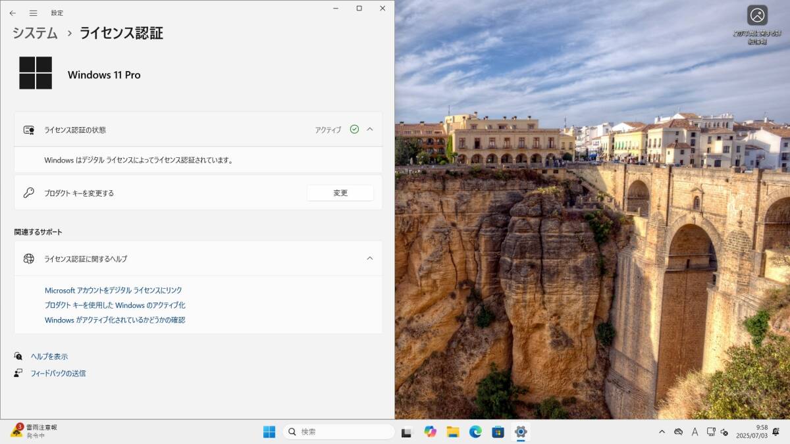Viewport: 790px width, 444px height.
Task: Click the Windows logo next to Windows 11 Pro
Action: (36, 73)
